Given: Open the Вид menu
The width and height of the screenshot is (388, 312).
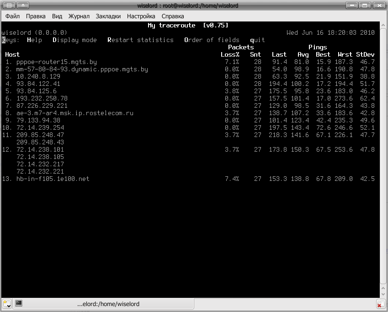Looking at the screenshot, I should coord(57,16).
